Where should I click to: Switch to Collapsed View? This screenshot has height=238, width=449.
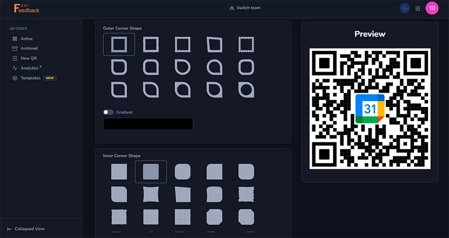point(26,229)
